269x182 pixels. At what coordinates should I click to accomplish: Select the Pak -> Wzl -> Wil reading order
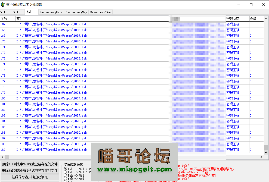click(x=65, y=172)
